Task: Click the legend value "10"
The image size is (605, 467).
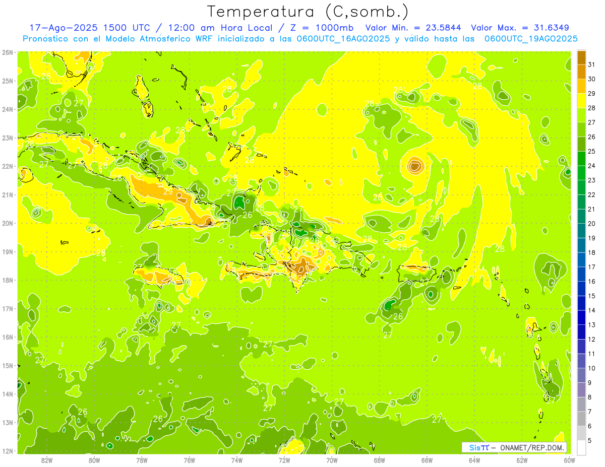Action: [x=591, y=368]
